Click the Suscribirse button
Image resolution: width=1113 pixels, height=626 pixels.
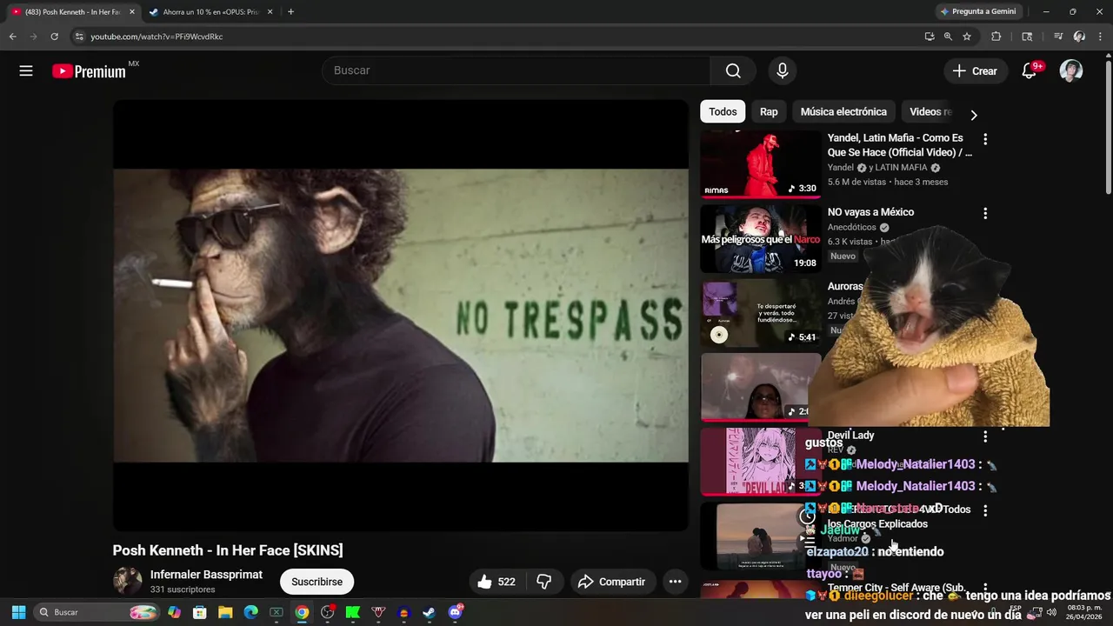click(317, 582)
